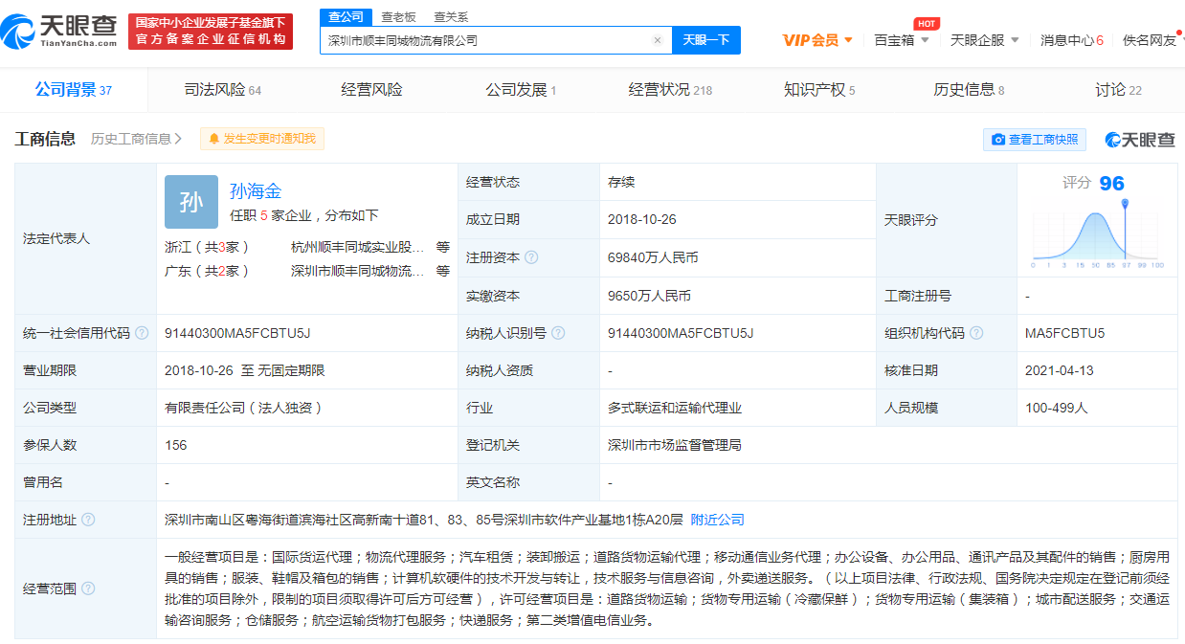This screenshot has width=1185, height=644.
Task: Click company type 有限责任公司(法人独资)
Action: (243, 408)
